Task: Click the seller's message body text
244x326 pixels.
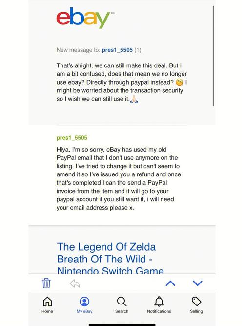Action: (119, 178)
